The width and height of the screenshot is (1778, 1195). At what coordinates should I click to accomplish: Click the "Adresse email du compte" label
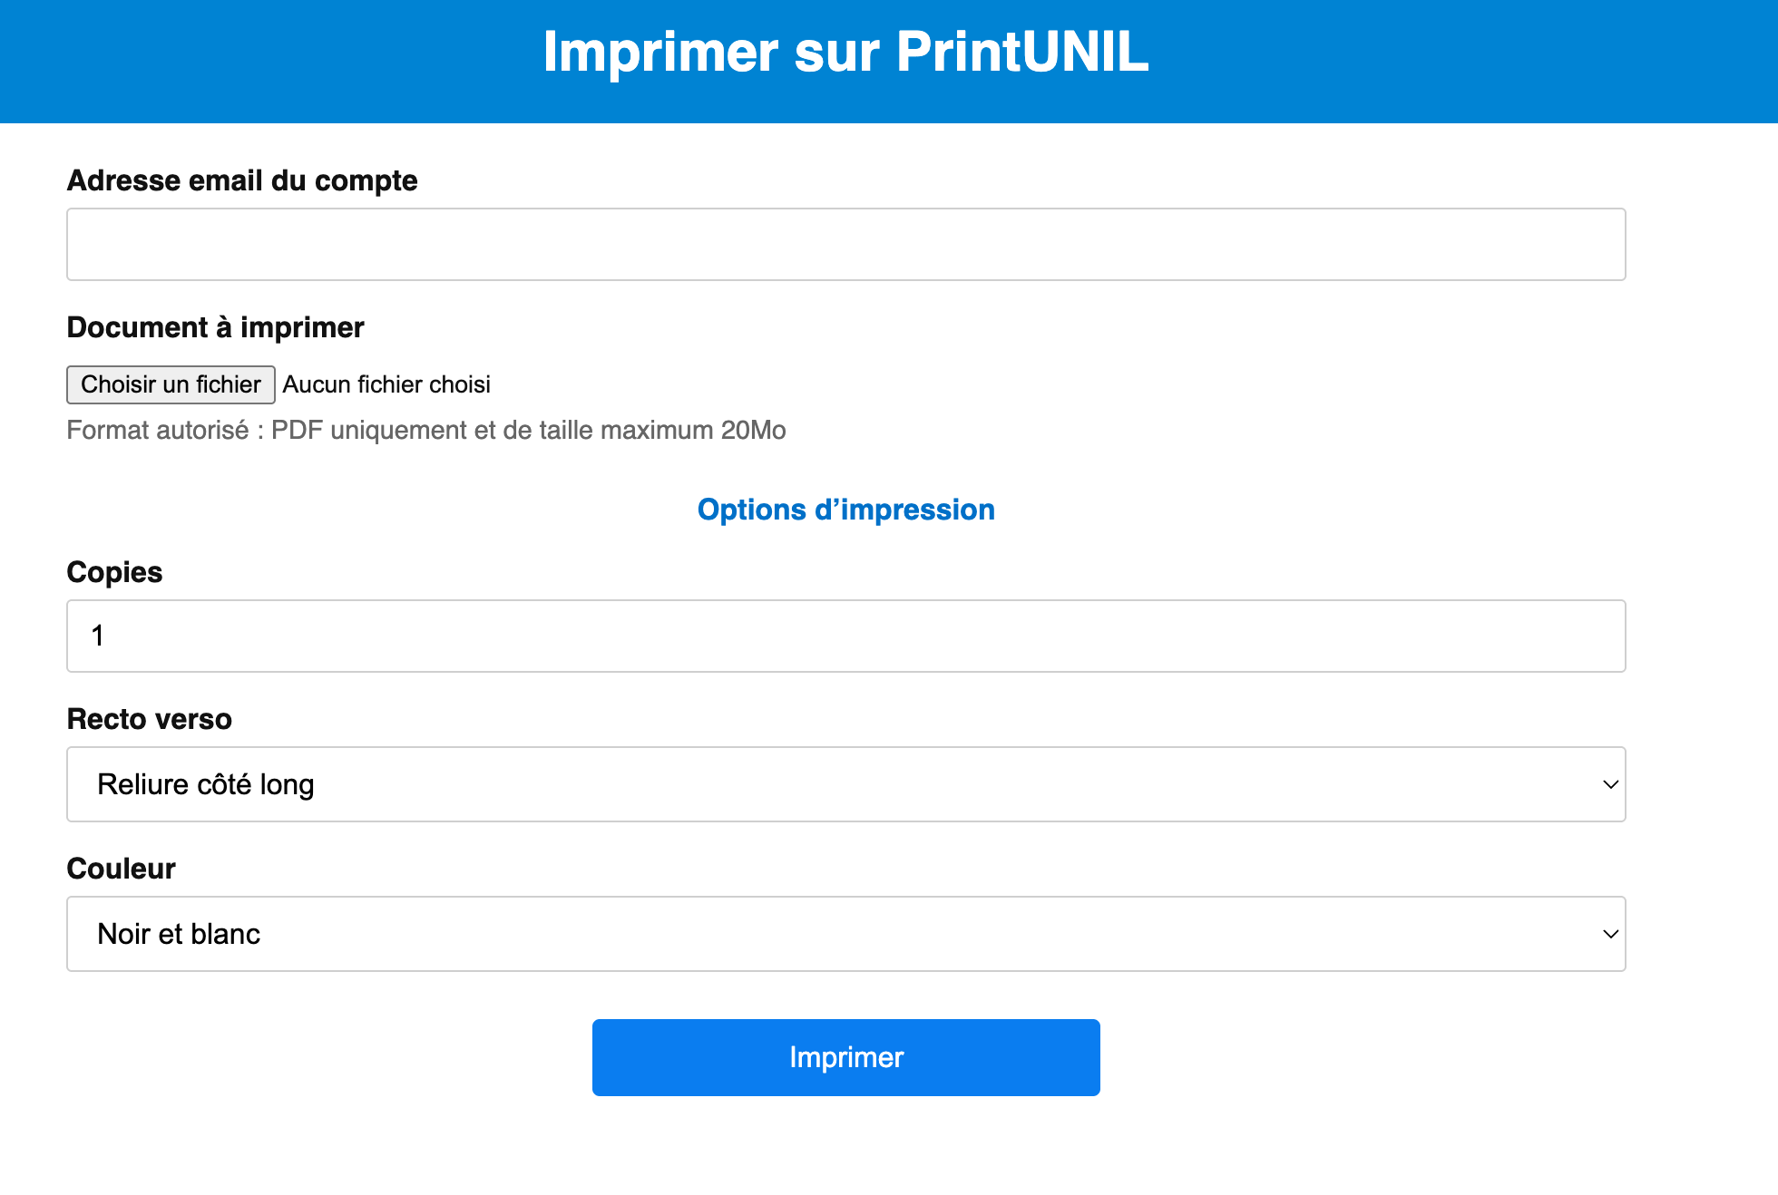point(242,180)
